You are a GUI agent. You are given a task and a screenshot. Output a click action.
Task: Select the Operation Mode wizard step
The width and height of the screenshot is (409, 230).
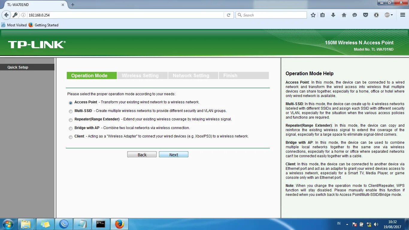pyautogui.click(x=92, y=75)
